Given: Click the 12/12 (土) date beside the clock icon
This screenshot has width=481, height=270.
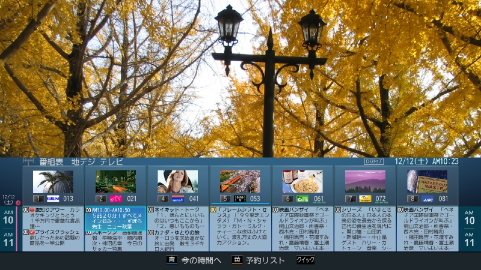Looking at the screenshot, I should [x=8, y=200].
